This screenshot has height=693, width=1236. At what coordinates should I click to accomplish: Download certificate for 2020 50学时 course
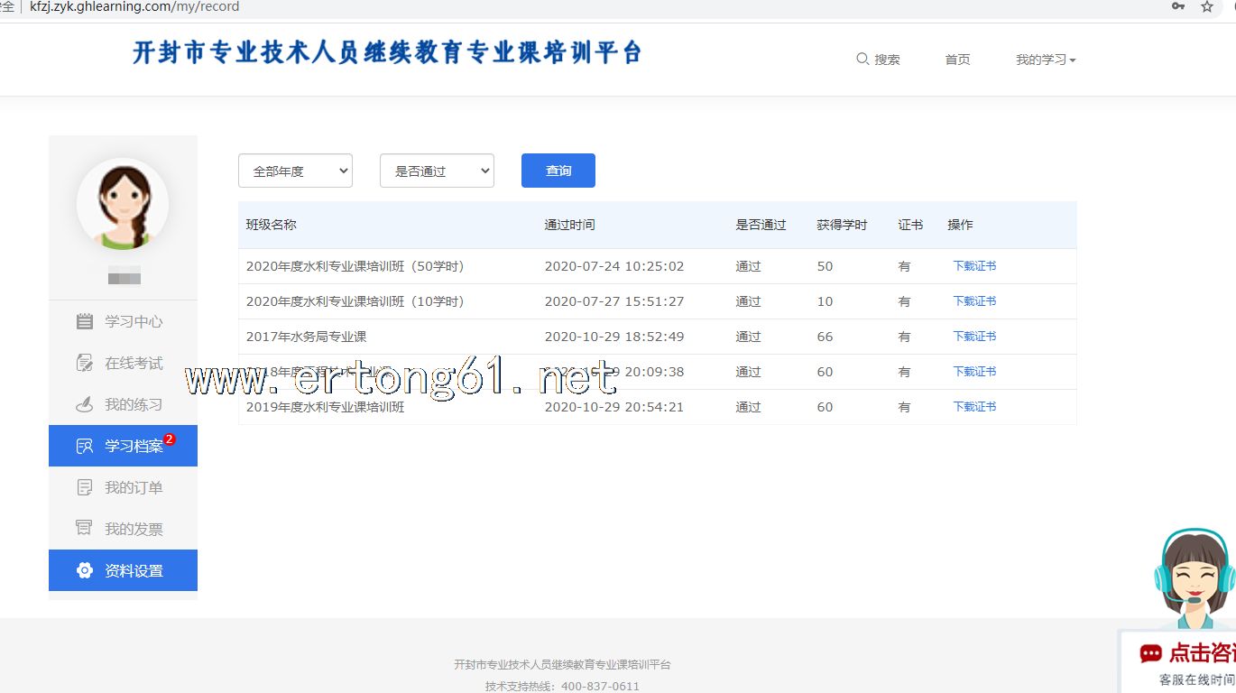[x=974, y=266]
